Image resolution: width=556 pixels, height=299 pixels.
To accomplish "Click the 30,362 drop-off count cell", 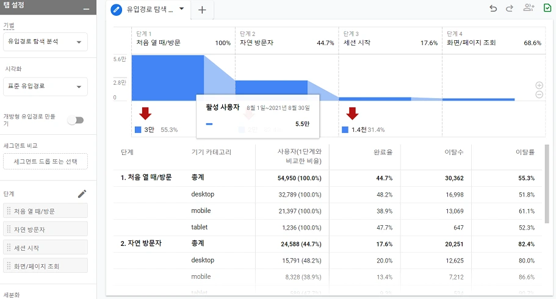I will (x=454, y=178).
